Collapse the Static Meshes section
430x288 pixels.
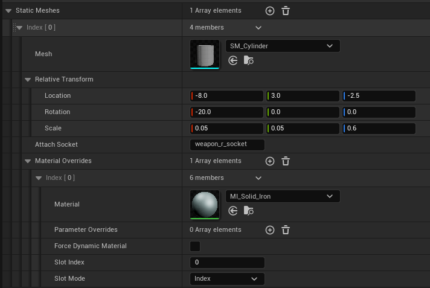[8, 11]
